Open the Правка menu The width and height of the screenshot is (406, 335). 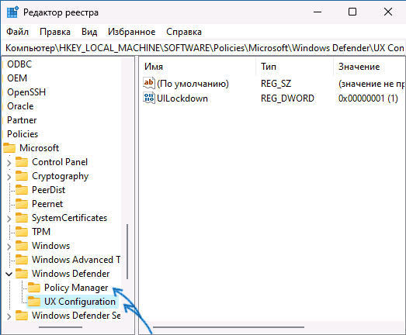pos(55,32)
